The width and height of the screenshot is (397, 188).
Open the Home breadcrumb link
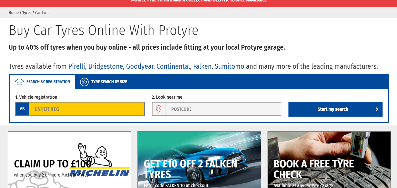point(14,13)
